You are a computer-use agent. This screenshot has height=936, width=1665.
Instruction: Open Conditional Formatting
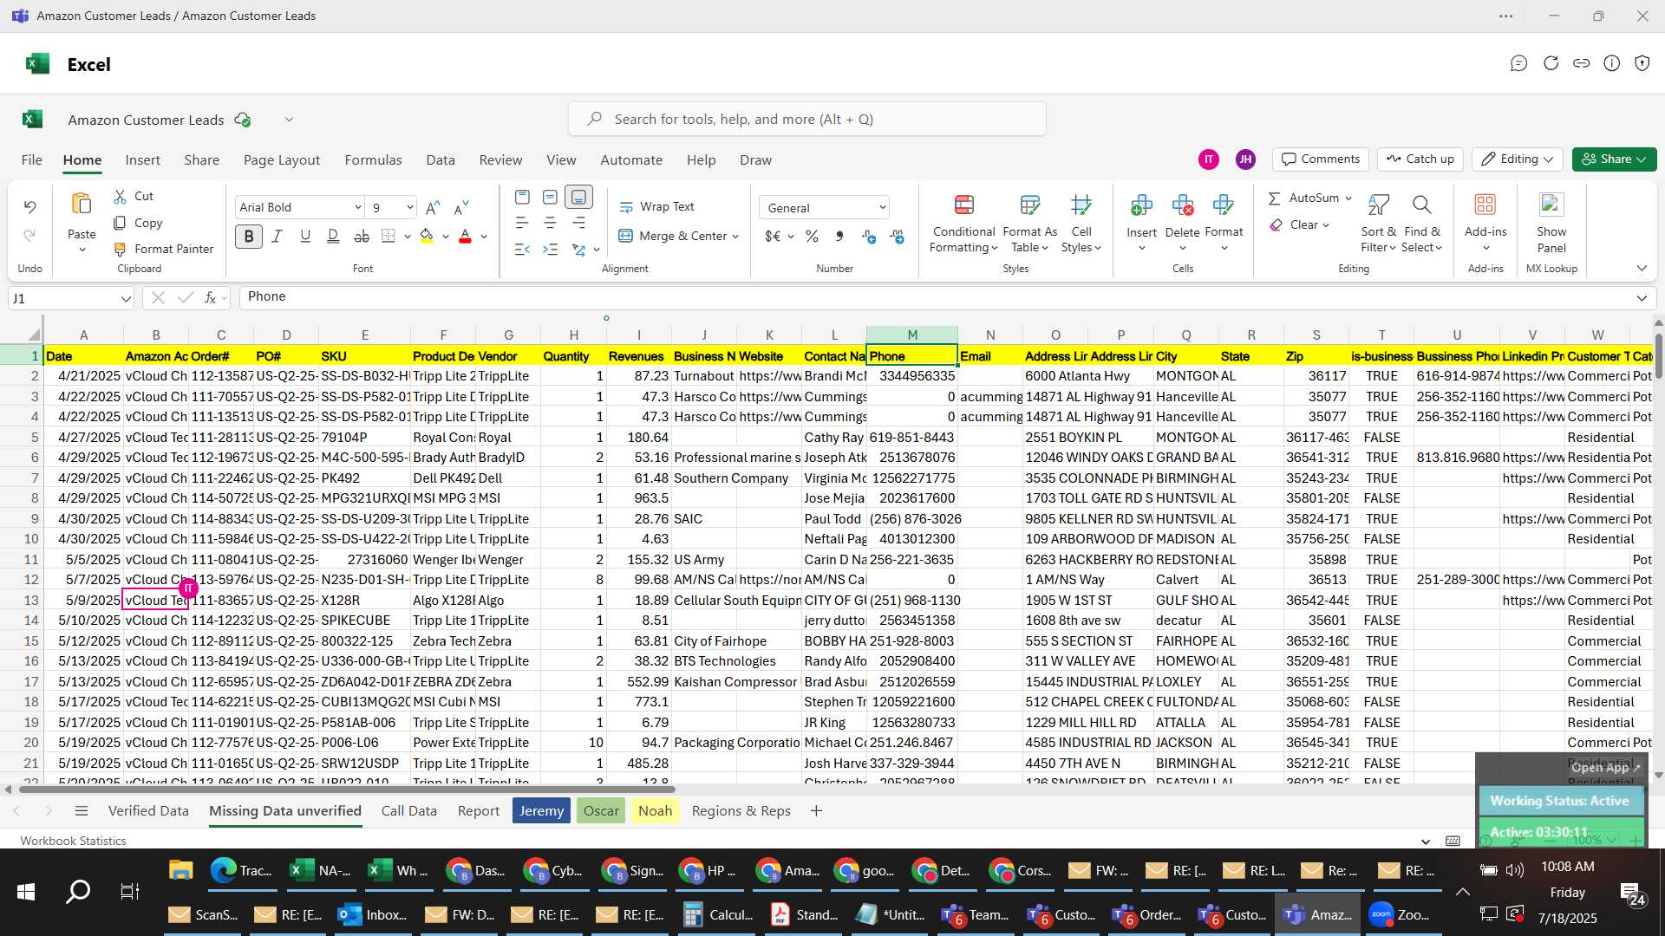[963, 224]
